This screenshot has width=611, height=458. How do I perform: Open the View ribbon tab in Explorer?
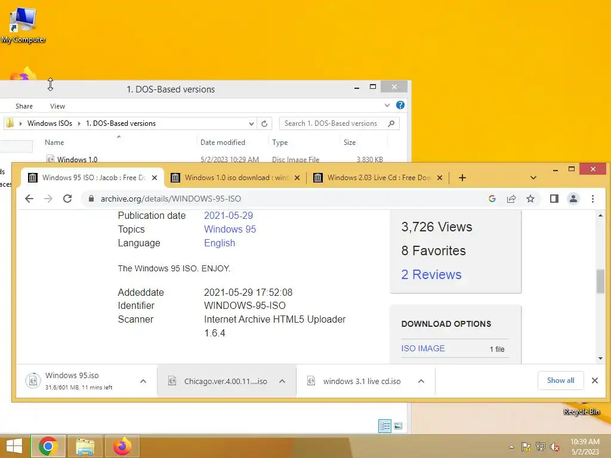coord(57,106)
